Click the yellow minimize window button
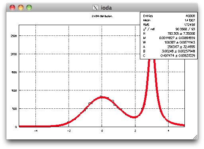This screenshot has width=204, height=149. pyautogui.click(x=21, y=8)
